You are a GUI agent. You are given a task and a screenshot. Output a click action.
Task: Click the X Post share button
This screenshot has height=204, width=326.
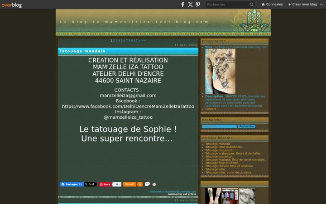coord(91,184)
